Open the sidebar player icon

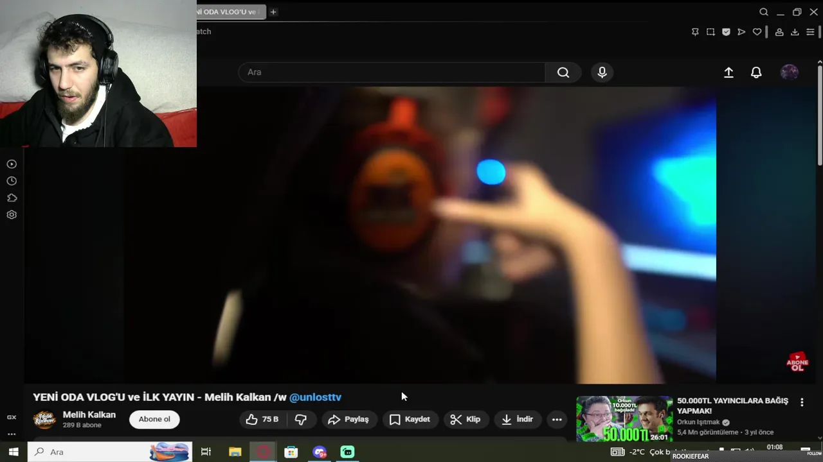(12, 164)
